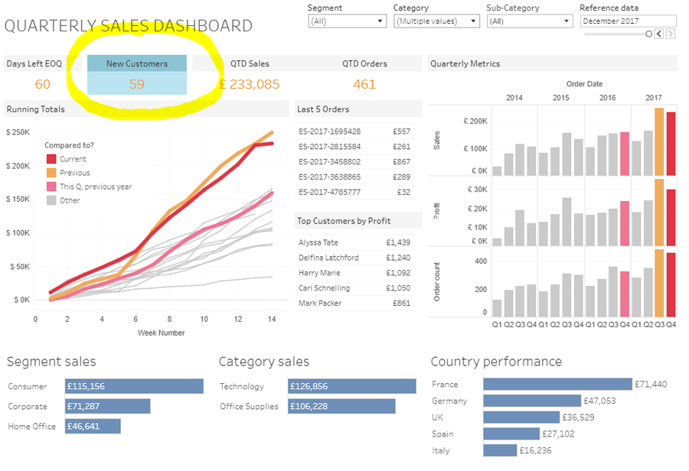689x471 pixels.
Task: Click the Reference data date field
Action: coord(628,21)
